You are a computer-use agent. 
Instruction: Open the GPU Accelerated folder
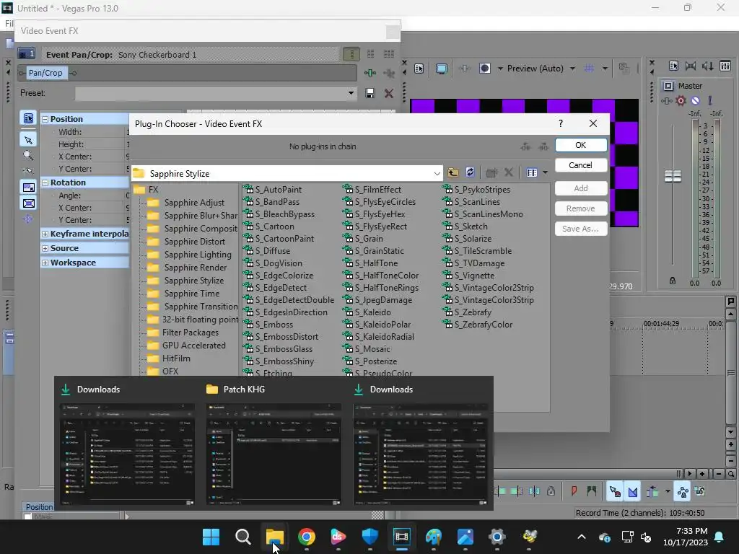pyautogui.click(x=187, y=346)
